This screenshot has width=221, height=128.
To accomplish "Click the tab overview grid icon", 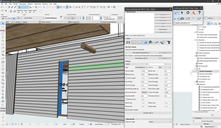I will coord(7,22).
